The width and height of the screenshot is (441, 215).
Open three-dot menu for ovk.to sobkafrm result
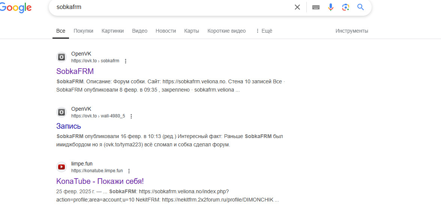point(126,61)
